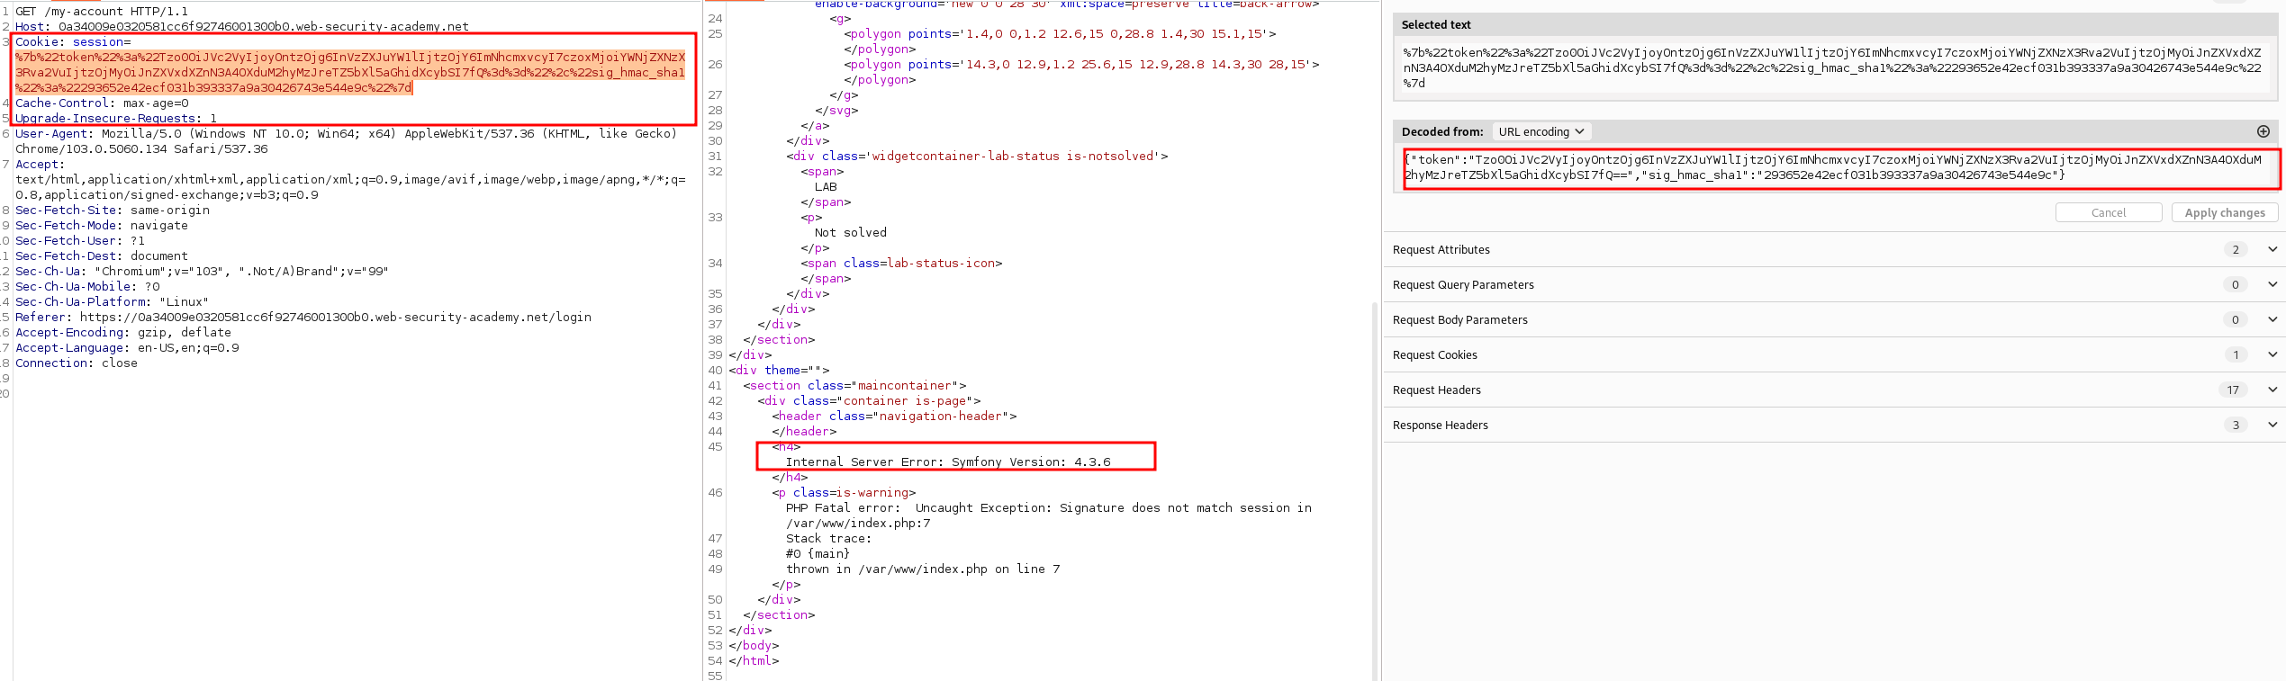Click inside the decoded JSON token field
The width and height of the screenshot is (2286, 681).
[1837, 167]
